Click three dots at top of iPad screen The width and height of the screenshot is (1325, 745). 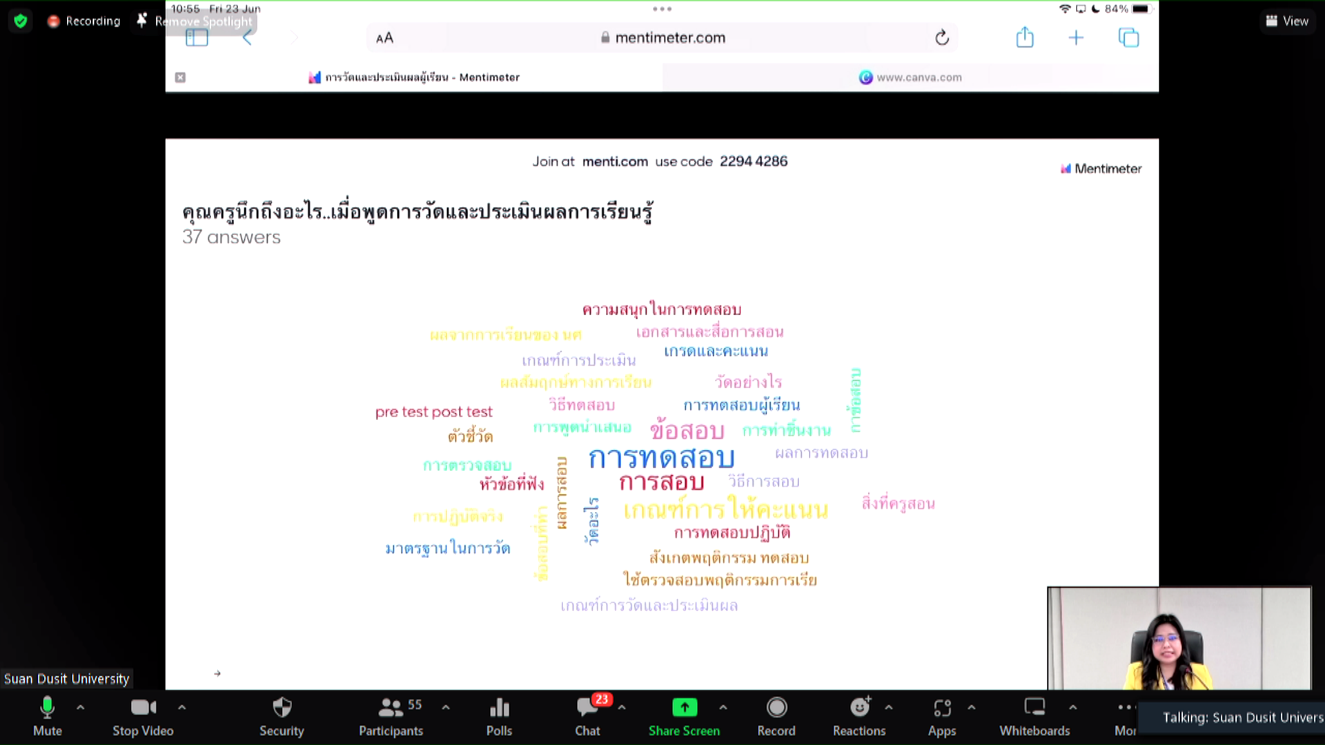pos(662,9)
